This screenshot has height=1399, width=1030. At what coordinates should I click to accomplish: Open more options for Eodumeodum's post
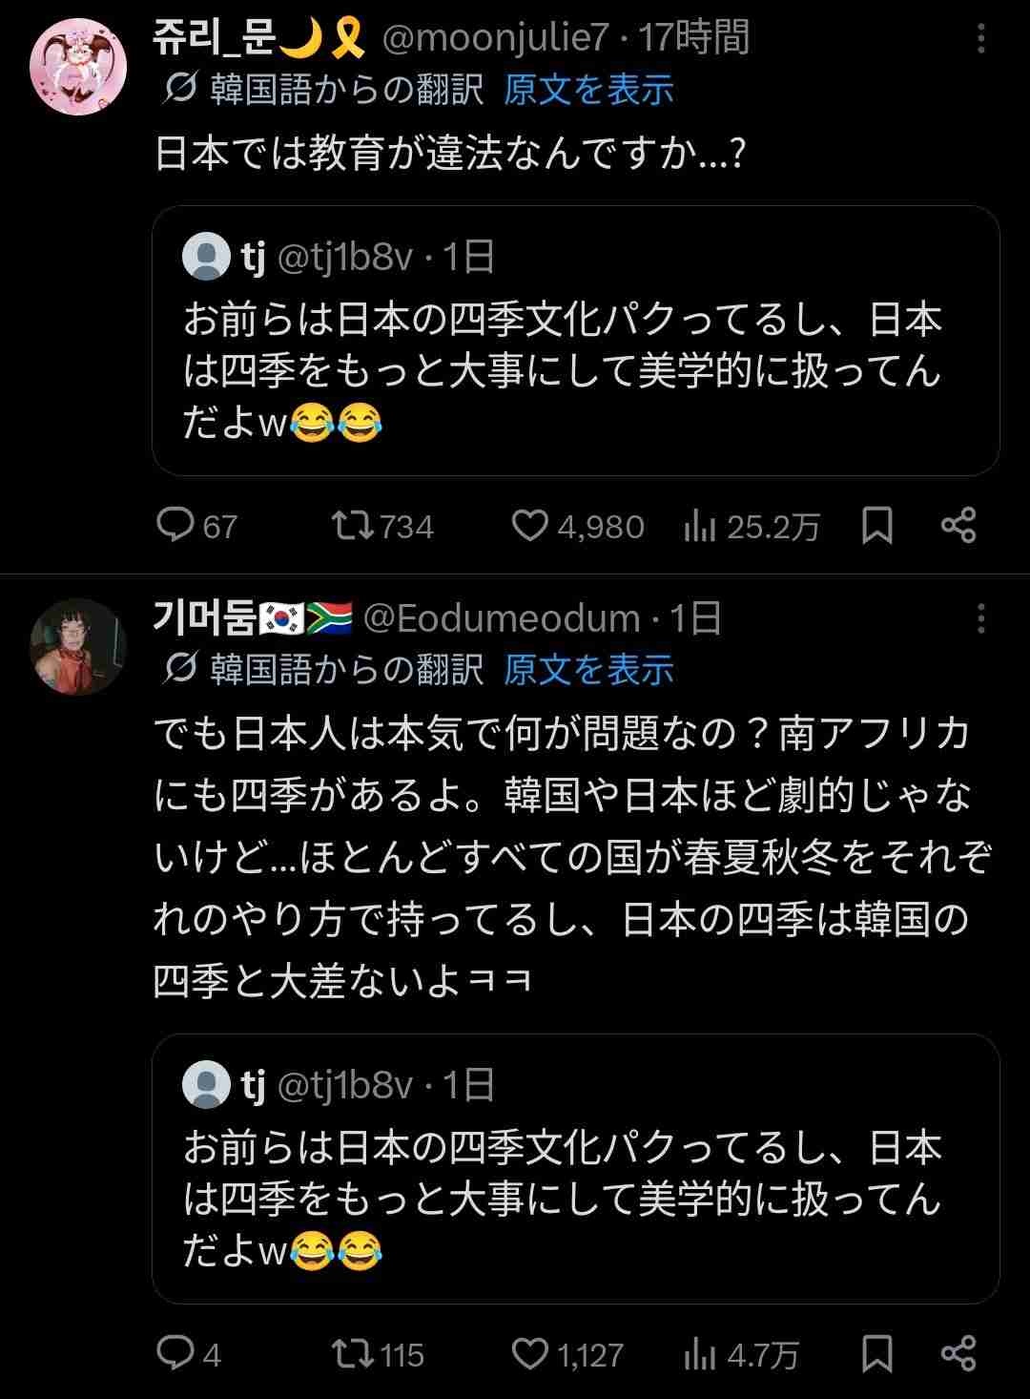pyautogui.click(x=980, y=618)
